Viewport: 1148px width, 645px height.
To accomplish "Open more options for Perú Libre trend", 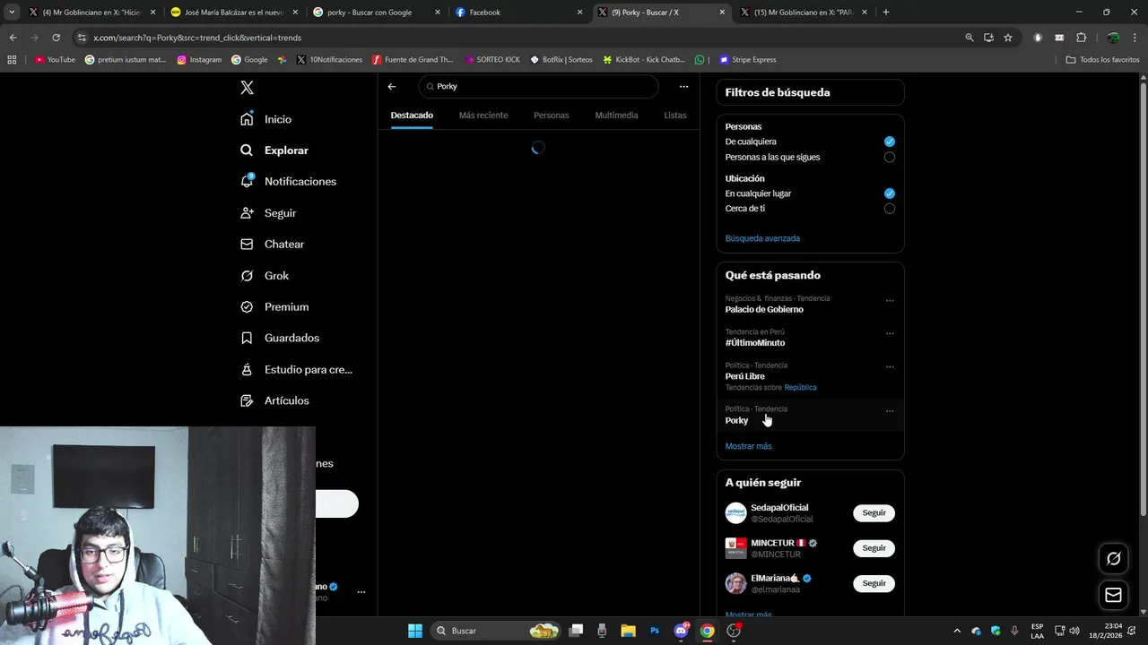I will pyautogui.click(x=890, y=367).
